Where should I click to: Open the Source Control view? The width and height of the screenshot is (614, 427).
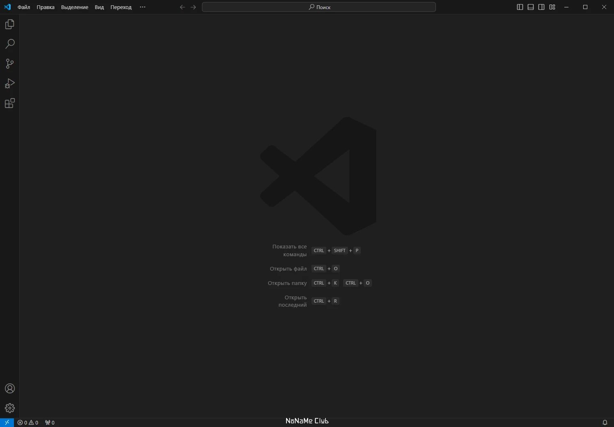[10, 64]
